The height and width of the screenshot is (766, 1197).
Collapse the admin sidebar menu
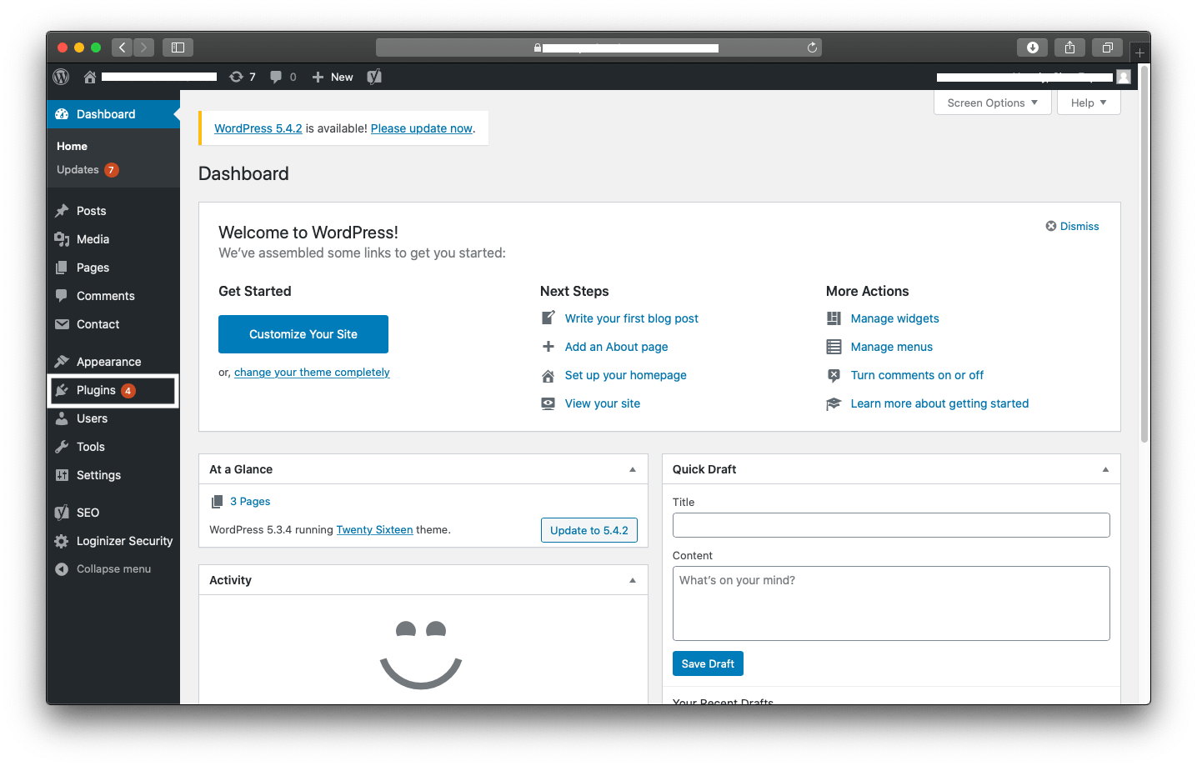point(113,569)
